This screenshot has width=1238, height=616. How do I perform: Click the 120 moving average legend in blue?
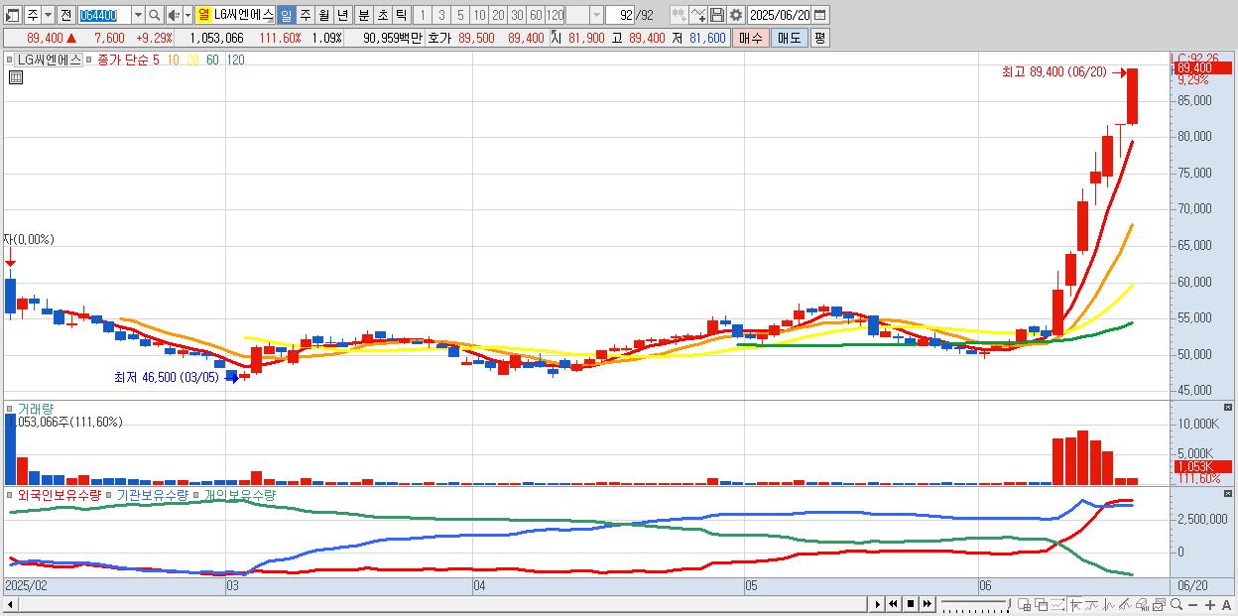[235, 60]
